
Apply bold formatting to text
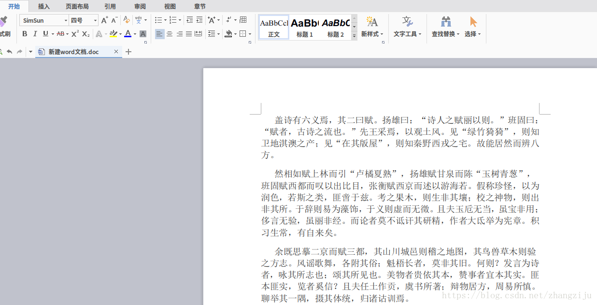click(x=25, y=34)
